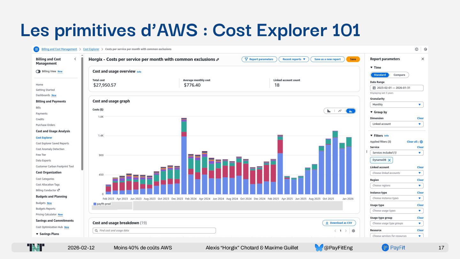The image size is (460, 259).
Task: Select the Compare time mode
Action: (399, 75)
